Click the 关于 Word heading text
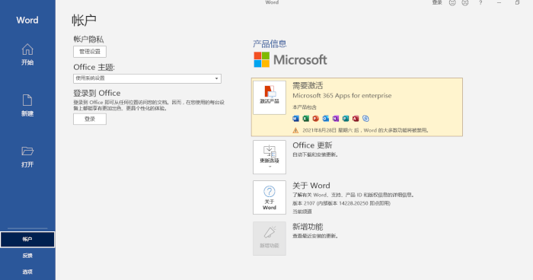Viewport: 533px width, 280px height. (x=311, y=186)
